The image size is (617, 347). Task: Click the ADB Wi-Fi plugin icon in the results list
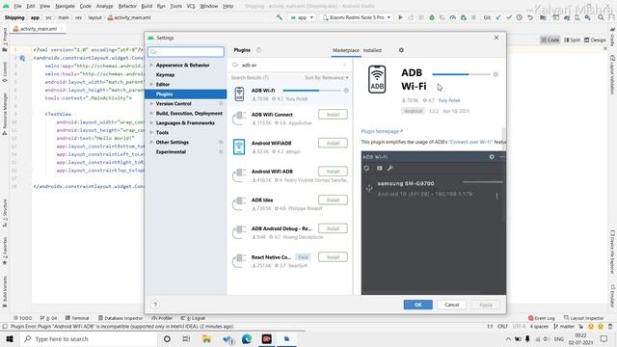pos(239,94)
